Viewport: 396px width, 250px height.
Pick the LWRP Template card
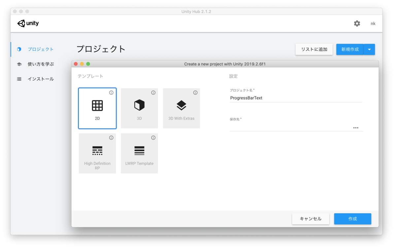pyautogui.click(x=139, y=153)
